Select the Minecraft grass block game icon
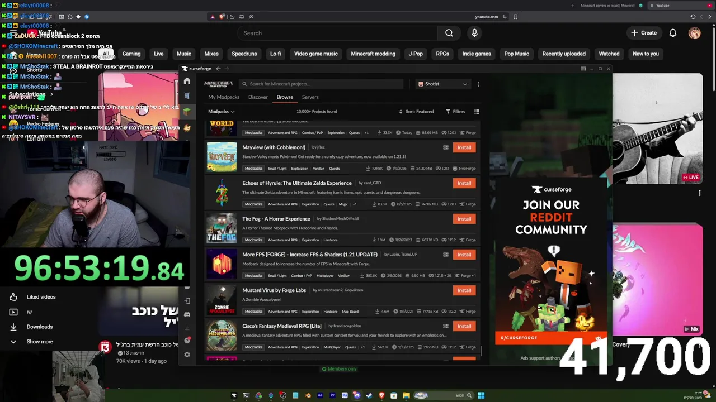Screen dimensions: 716x402 187,111
